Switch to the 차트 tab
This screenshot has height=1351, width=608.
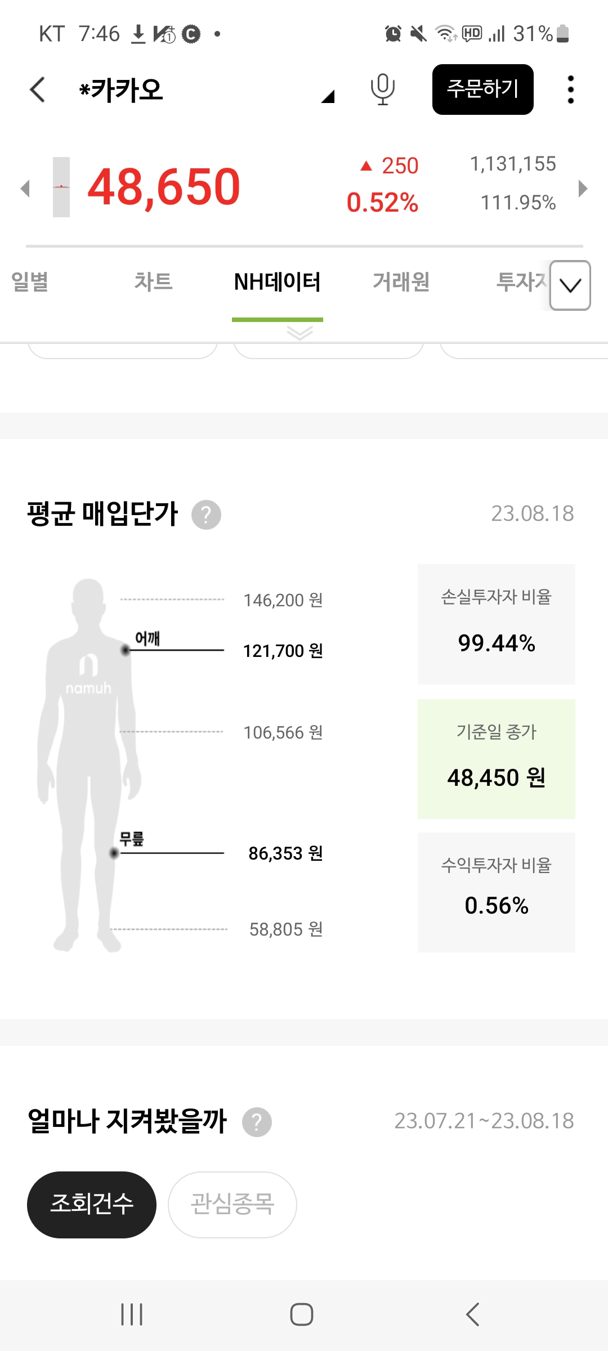tap(153, 281)
